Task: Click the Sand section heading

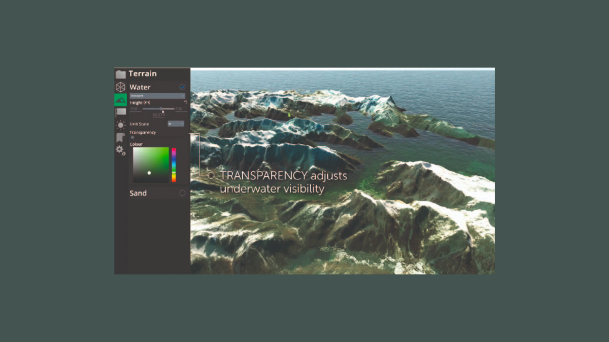Action: tap(138, 193)
